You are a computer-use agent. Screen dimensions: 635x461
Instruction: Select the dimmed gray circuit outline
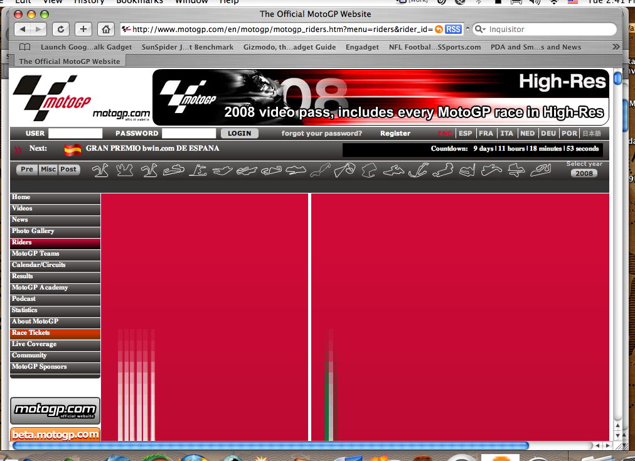(x=320, y=170)
